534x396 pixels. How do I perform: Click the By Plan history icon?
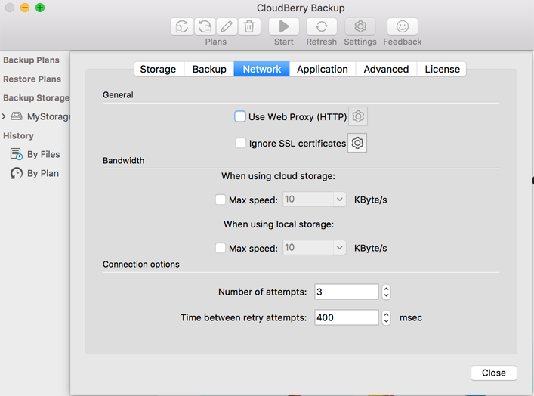[17, 173]
